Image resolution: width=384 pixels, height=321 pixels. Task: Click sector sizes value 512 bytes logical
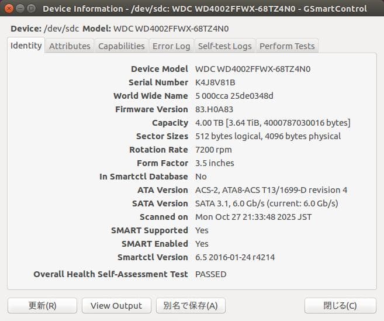pyautogui.click(x=268, y=136)
